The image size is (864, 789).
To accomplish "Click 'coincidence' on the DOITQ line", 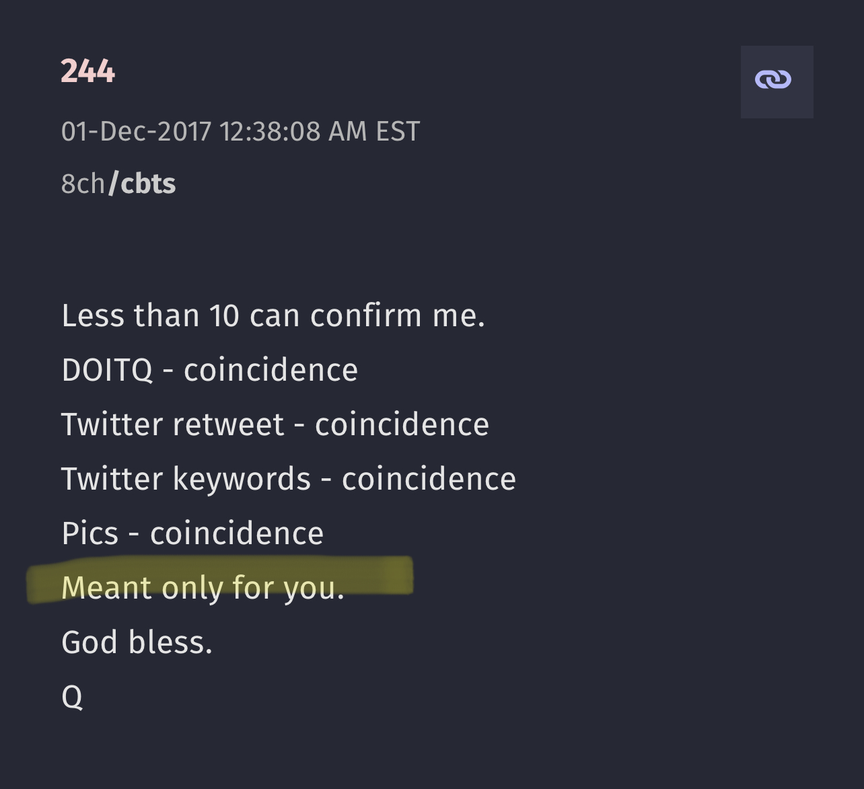I will 271,370.
